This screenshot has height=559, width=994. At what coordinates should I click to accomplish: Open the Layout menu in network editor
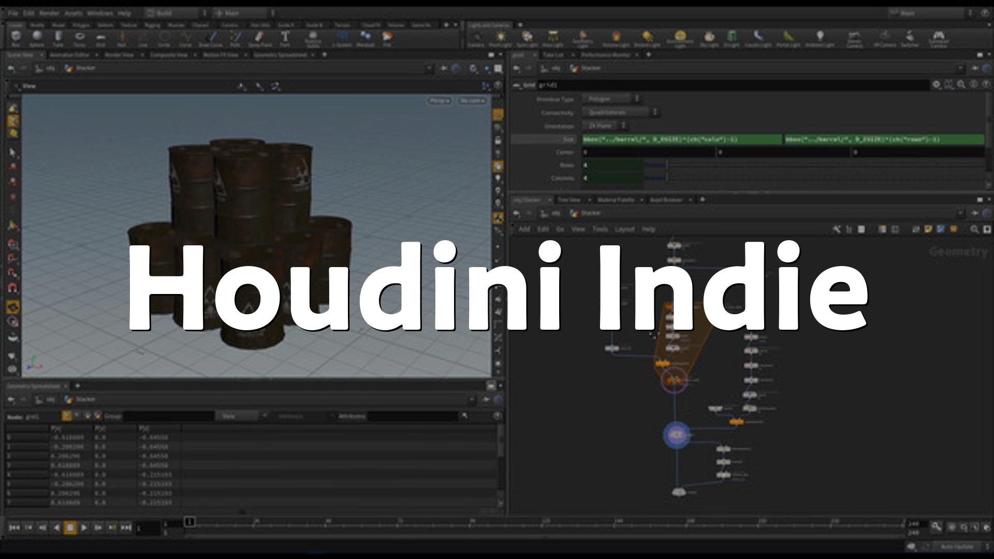pyautogui.click(x=624, y=229)
